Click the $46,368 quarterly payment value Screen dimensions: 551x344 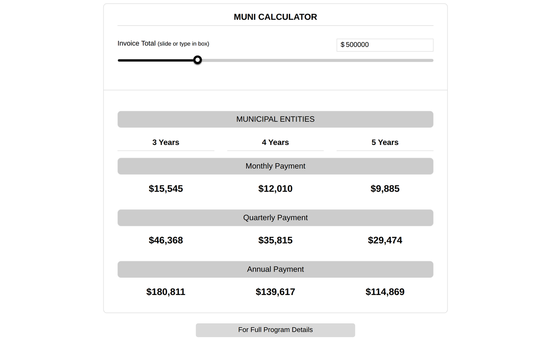tap(166, 240)
